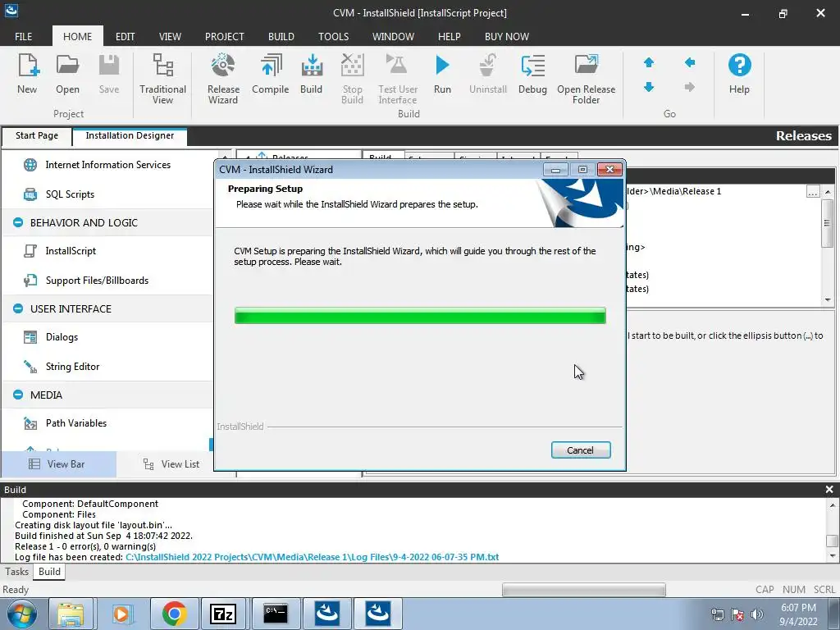Click the Uninstall ribbon icon
Viewport: 840px width, 630px height.
[488, 74]
